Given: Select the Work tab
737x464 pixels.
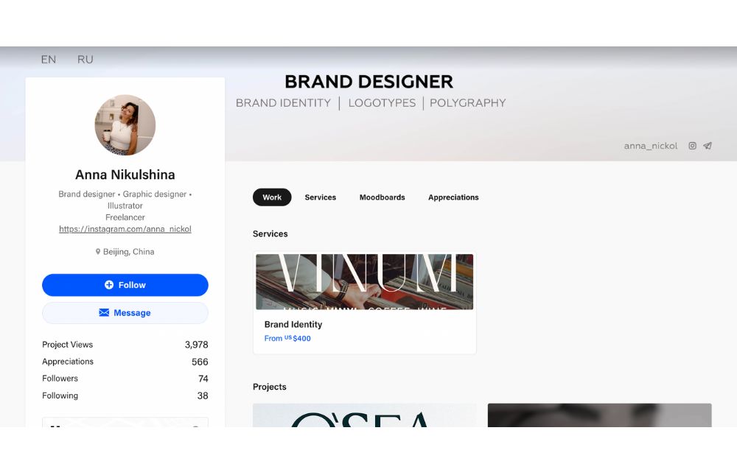Looking at the screenshot, I should click(272, 197).
